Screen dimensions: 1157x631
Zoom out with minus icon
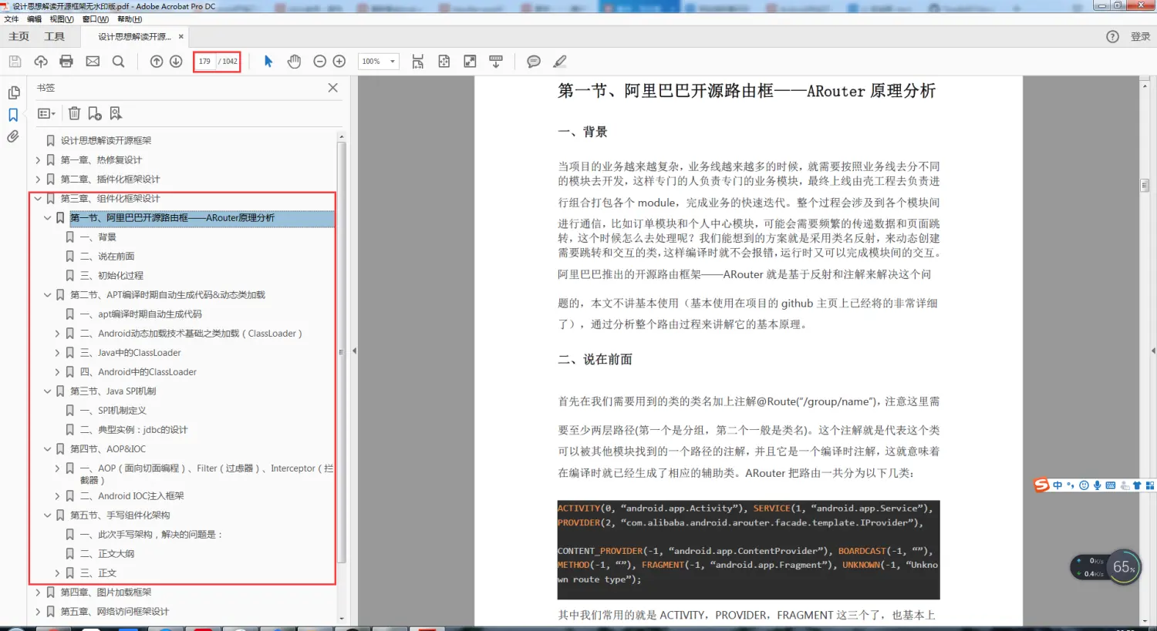[x=320, y=62]
